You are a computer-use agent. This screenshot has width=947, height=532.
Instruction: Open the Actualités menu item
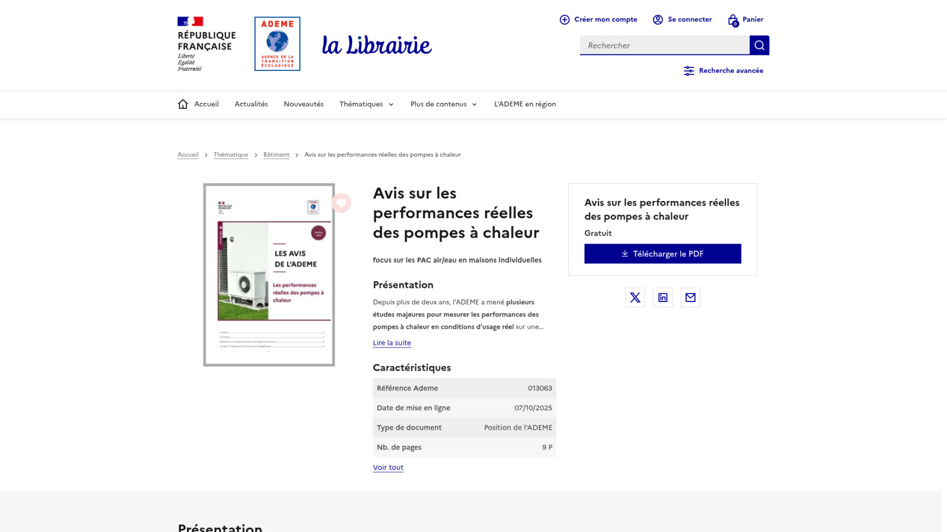(x=251, y=104)
